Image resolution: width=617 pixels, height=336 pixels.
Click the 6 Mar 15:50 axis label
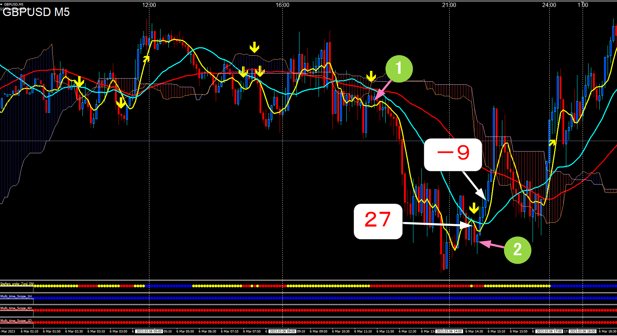click(519, 331)
